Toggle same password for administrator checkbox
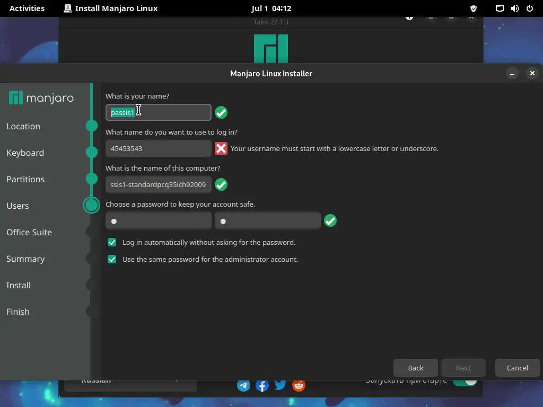 [x=112, y=259]
